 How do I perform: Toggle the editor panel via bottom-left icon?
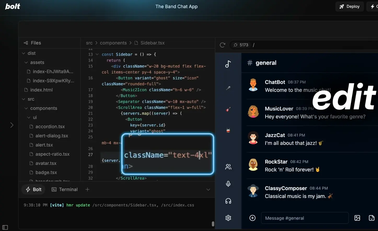(5, 227)
